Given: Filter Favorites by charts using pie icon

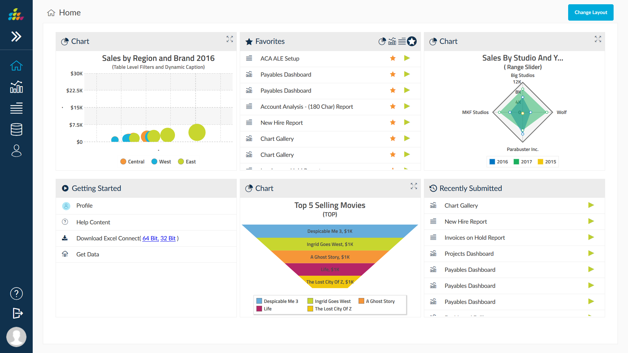Looking at the screenshot, I should click(382, 41).
